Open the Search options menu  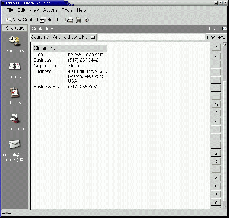(40, 37)
